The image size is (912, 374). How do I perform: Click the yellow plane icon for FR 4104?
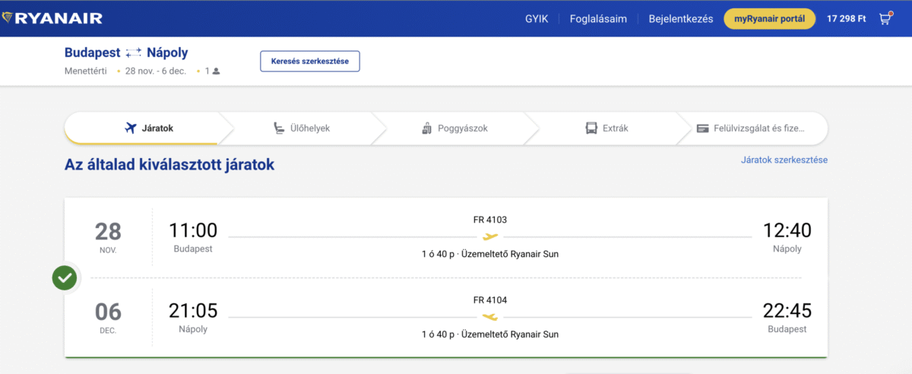490,316
